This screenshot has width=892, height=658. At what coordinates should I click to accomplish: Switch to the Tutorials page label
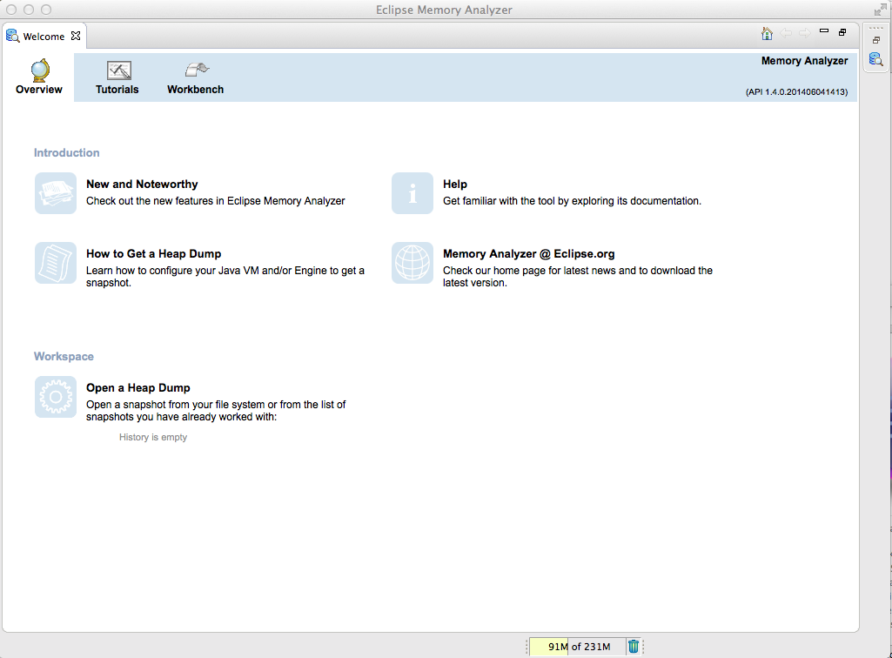click(117, 90)
